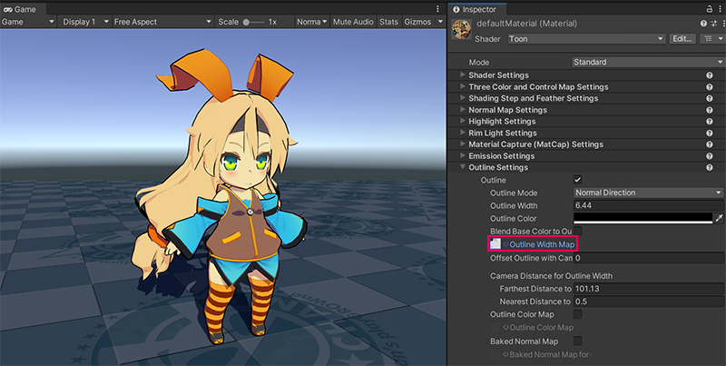Enable the Baked Normal Map checkbox
This screenshot has height=366, width=726.
[x=577, y=341]
